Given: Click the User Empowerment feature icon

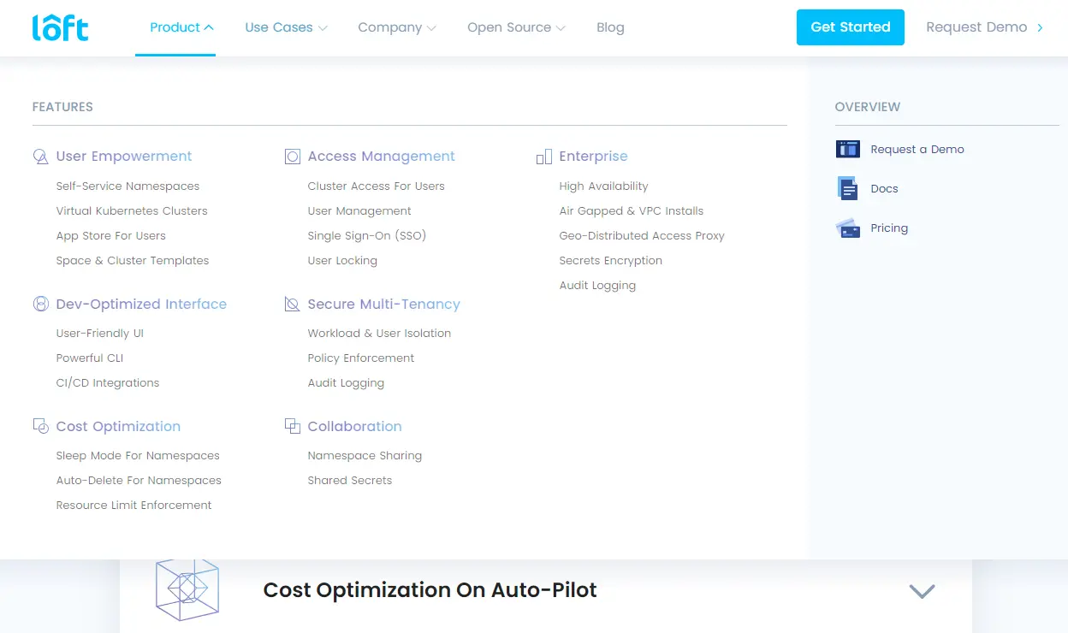Looking at the screenshot, I should (x=40, y=157).
